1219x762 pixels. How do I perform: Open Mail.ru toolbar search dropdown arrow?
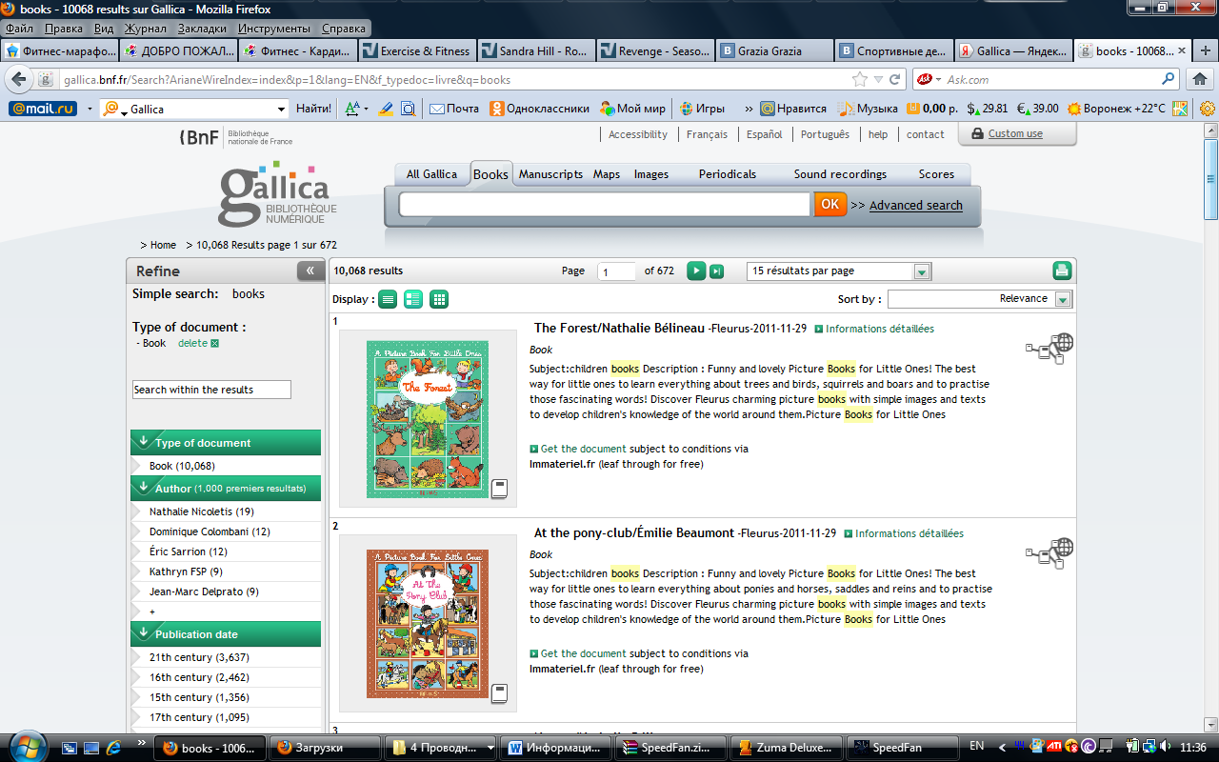[281, 109]
